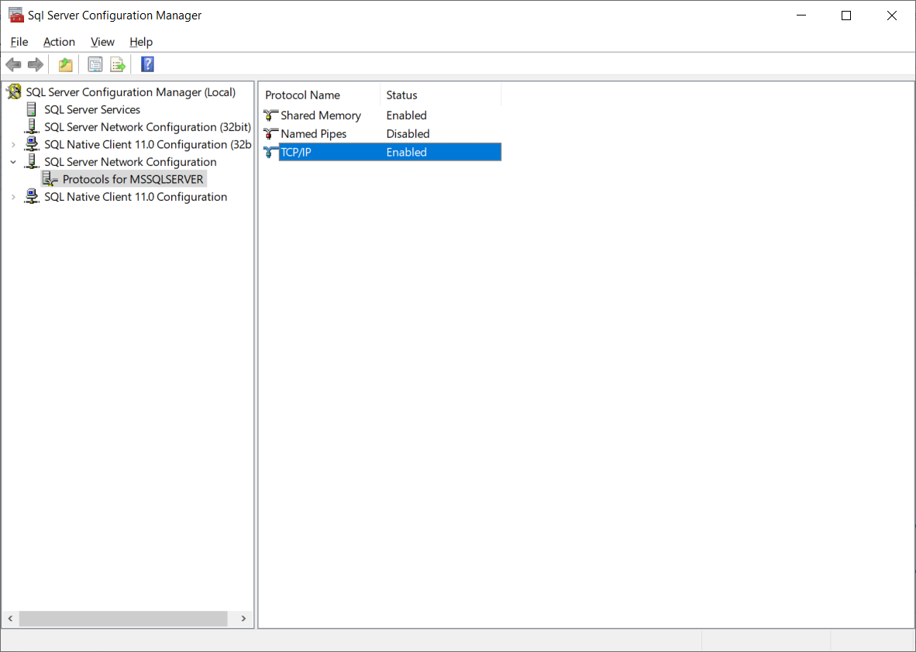
Task: Click the Back arrow in the toolbar
Action: click(13, 64)
